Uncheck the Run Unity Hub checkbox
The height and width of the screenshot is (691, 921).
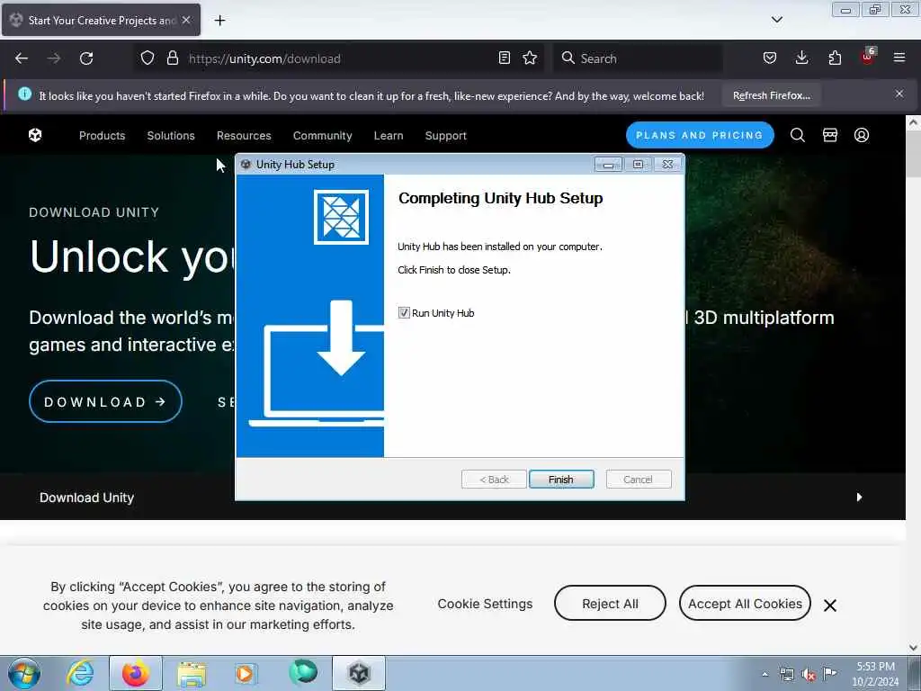click(x=404, y=312)
